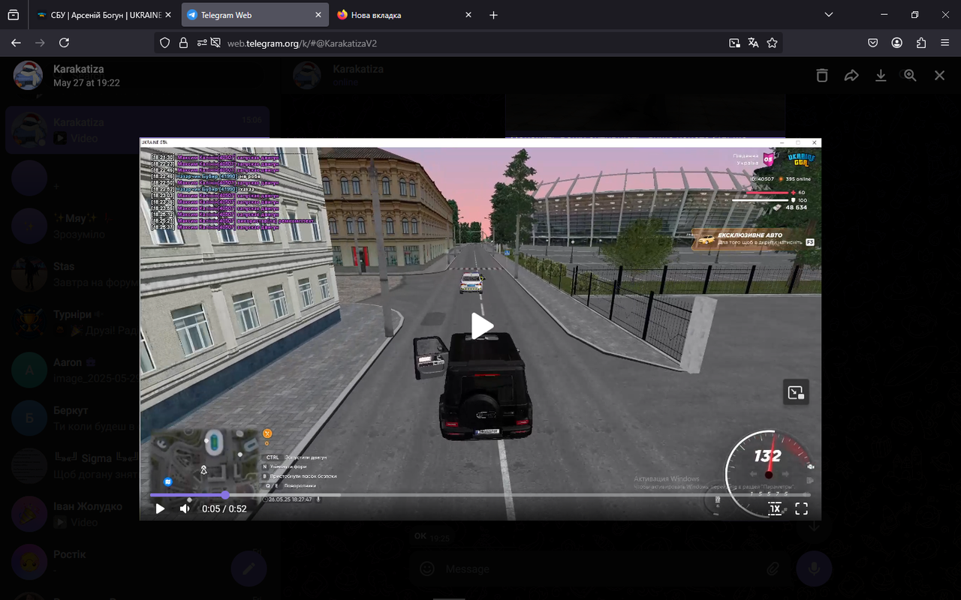Open a new browser tab
The height and width of the screenshot is (600, 961).
[493, 15]
